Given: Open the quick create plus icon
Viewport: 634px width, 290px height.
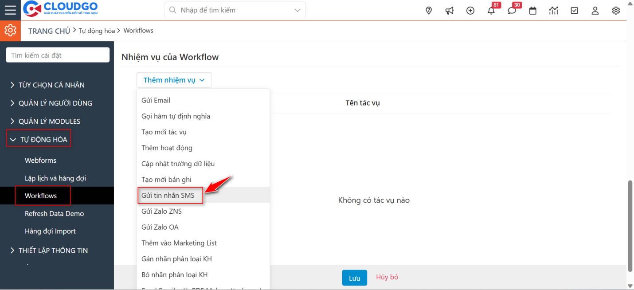Looking at the screenshot, I should [x=470, y=10].
